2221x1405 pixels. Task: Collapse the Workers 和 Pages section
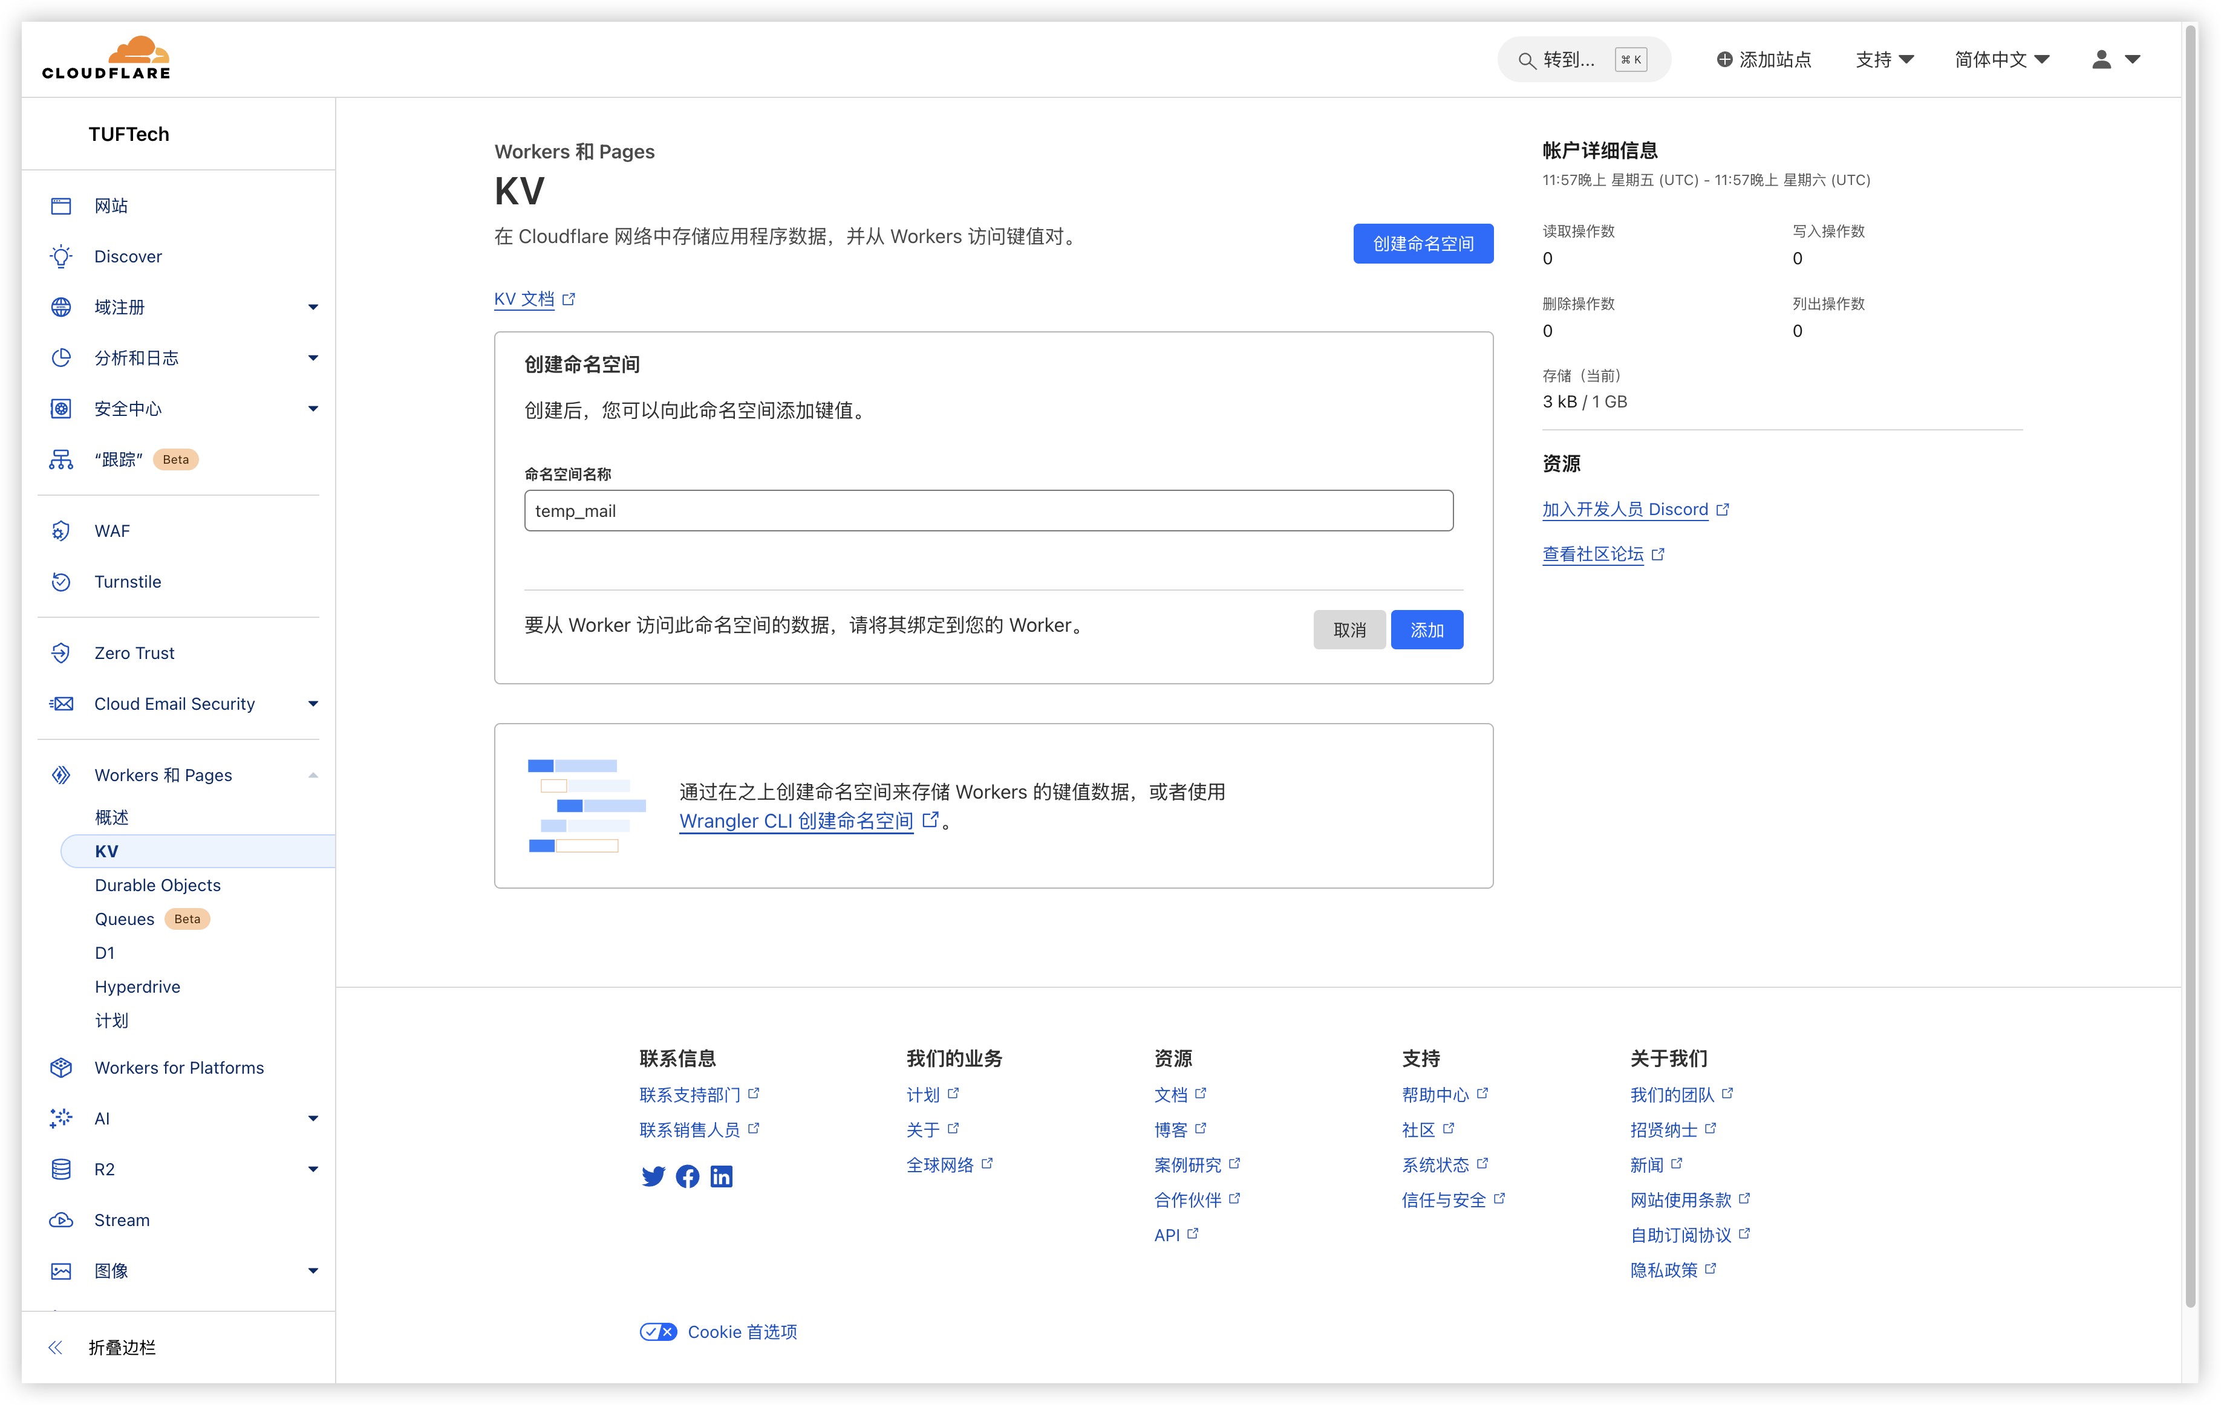tap(313, 775)
